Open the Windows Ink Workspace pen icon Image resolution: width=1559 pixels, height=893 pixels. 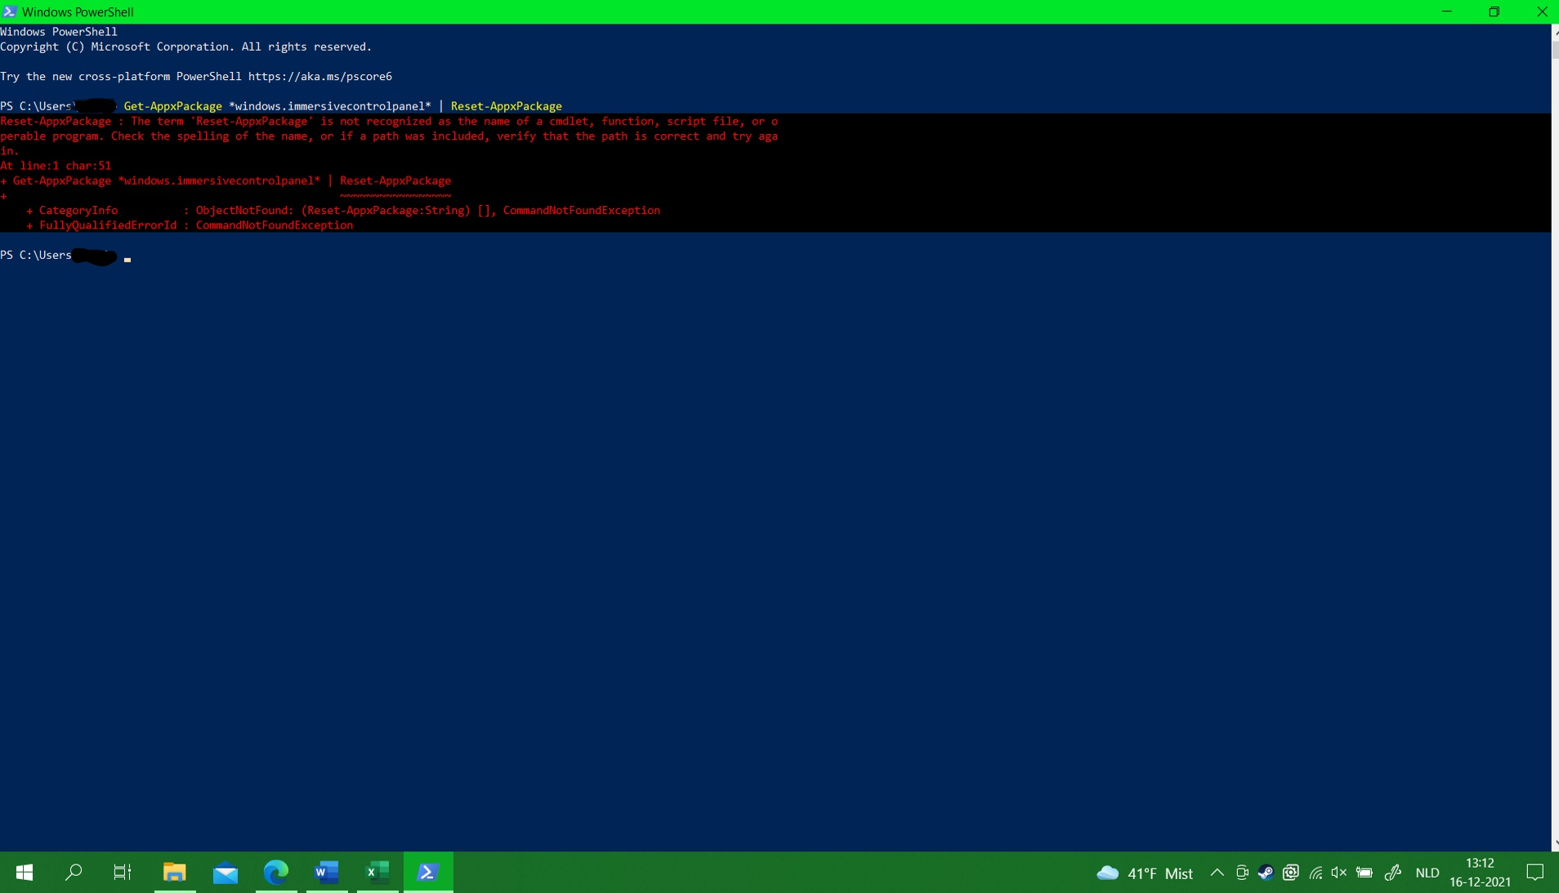pyautogui.click(x=1394, y=873)
